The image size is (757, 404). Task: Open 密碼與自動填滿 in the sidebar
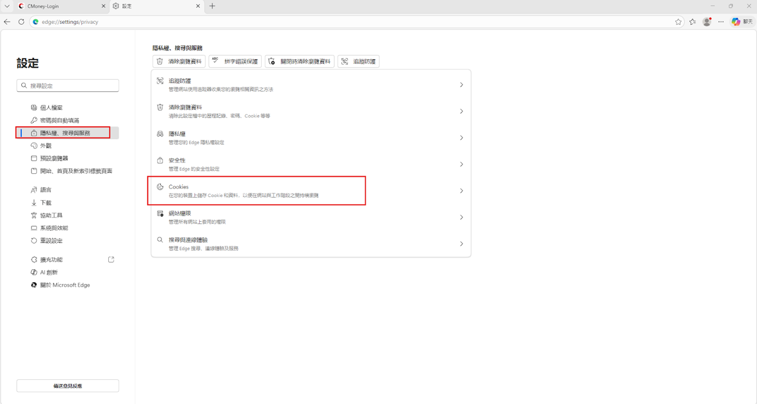coord(67,120)
